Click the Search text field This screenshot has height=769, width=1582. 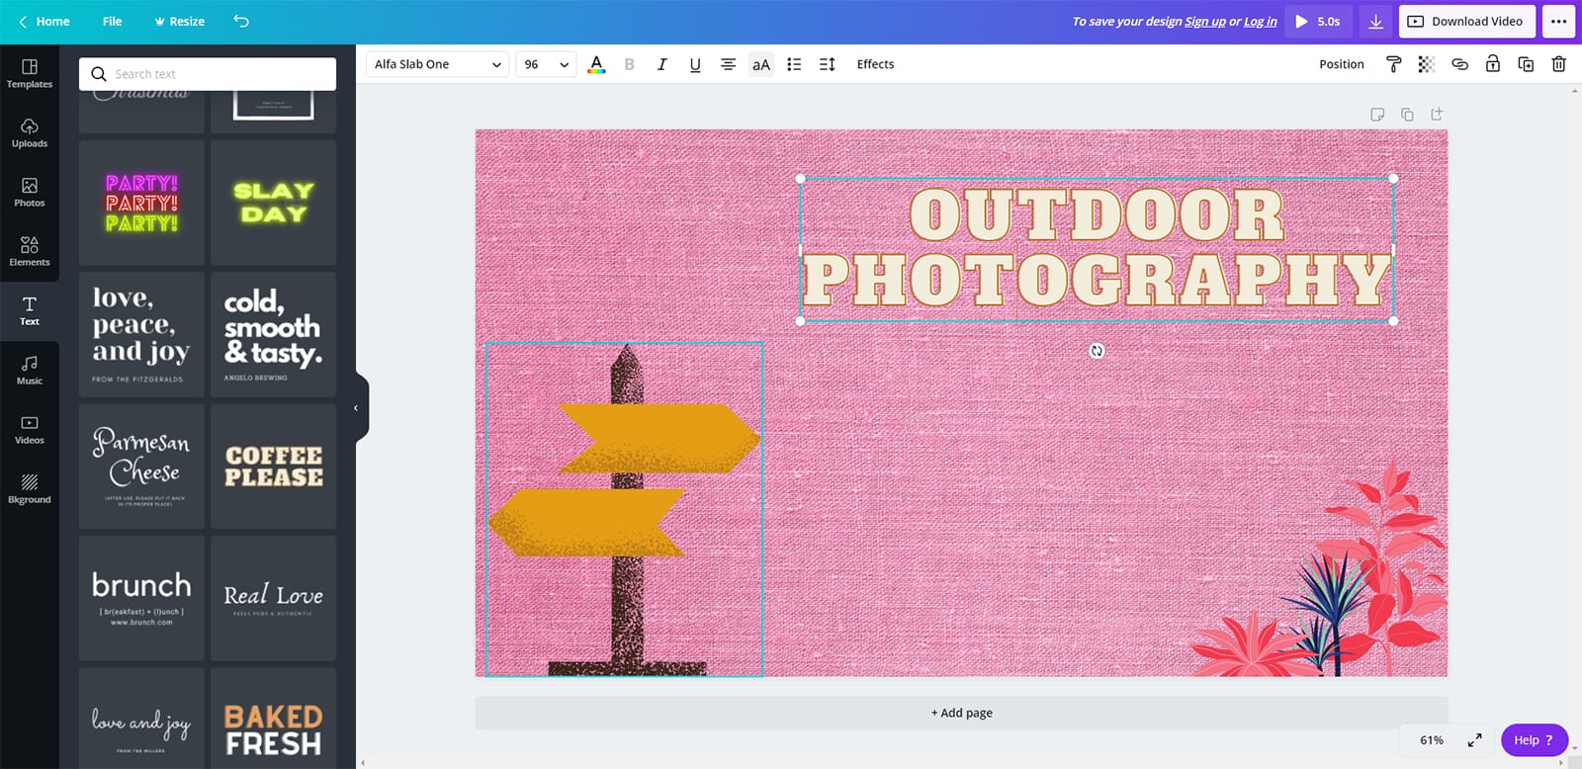[x=208, y=74]
